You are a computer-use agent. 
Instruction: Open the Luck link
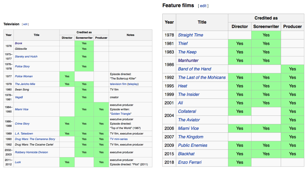click(18, 162)
